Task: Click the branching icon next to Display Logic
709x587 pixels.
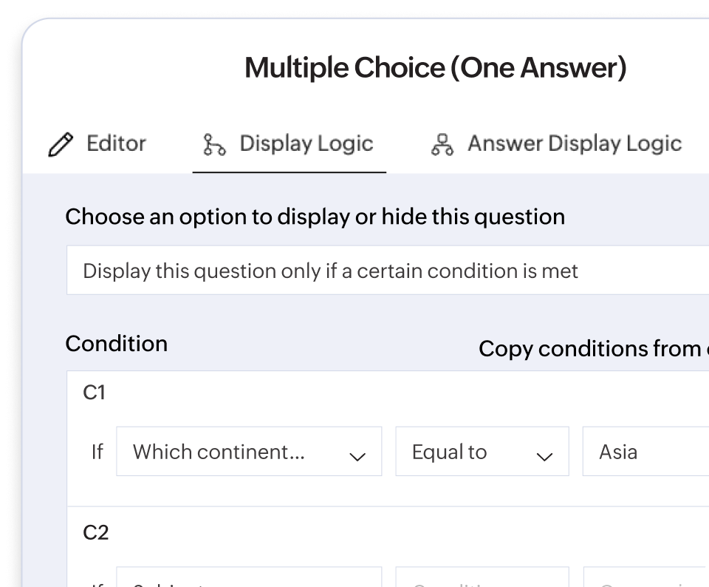Action: click(x=213, y=143)
